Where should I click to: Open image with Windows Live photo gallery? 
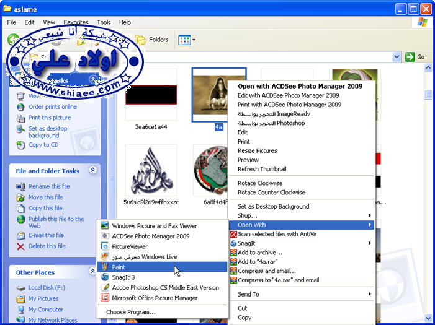click(x=163, y=257)
